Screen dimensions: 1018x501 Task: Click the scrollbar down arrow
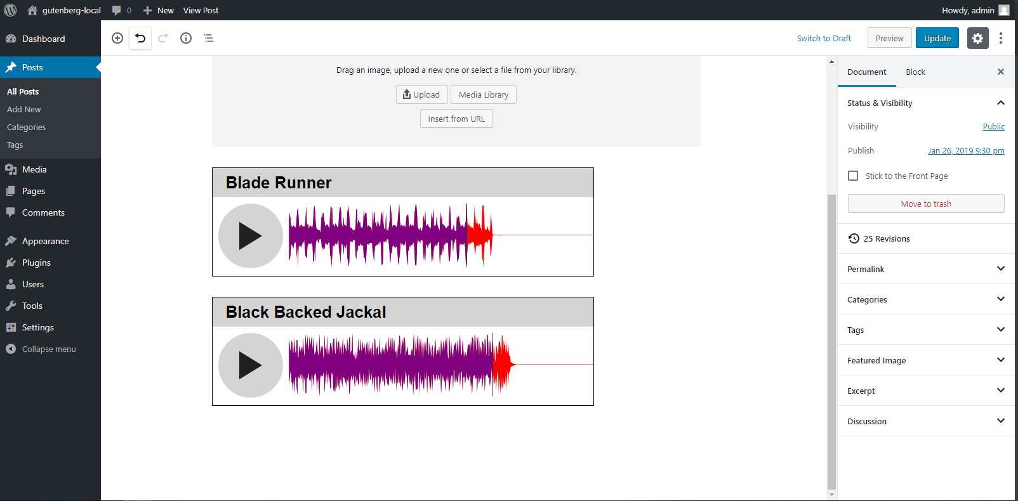[831, 495]
